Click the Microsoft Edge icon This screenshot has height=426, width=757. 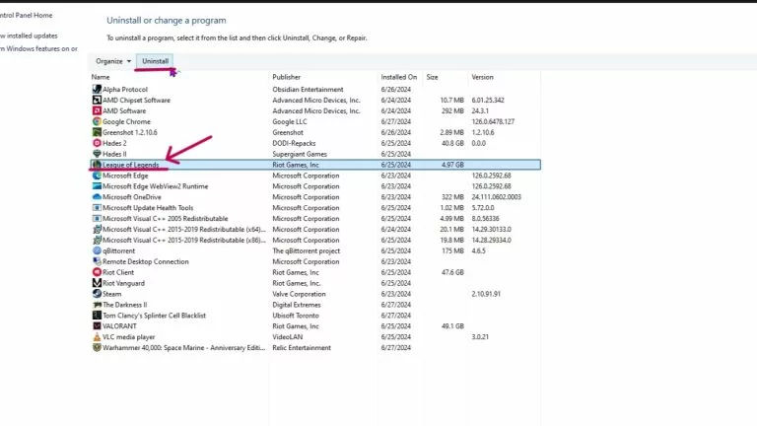pos(97,176)
